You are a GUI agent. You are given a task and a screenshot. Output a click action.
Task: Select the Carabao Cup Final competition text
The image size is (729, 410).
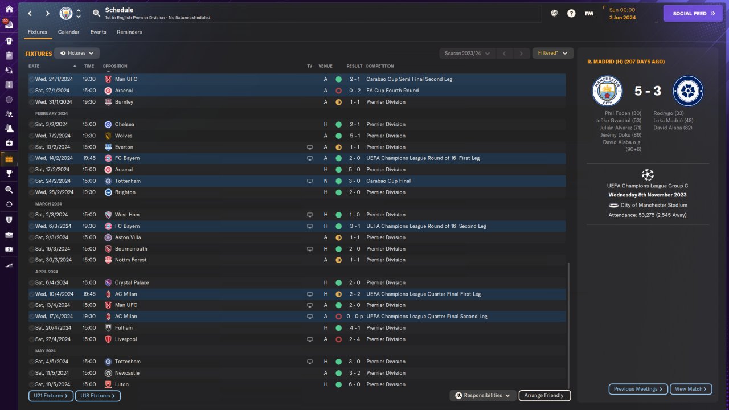pos(388,181)
